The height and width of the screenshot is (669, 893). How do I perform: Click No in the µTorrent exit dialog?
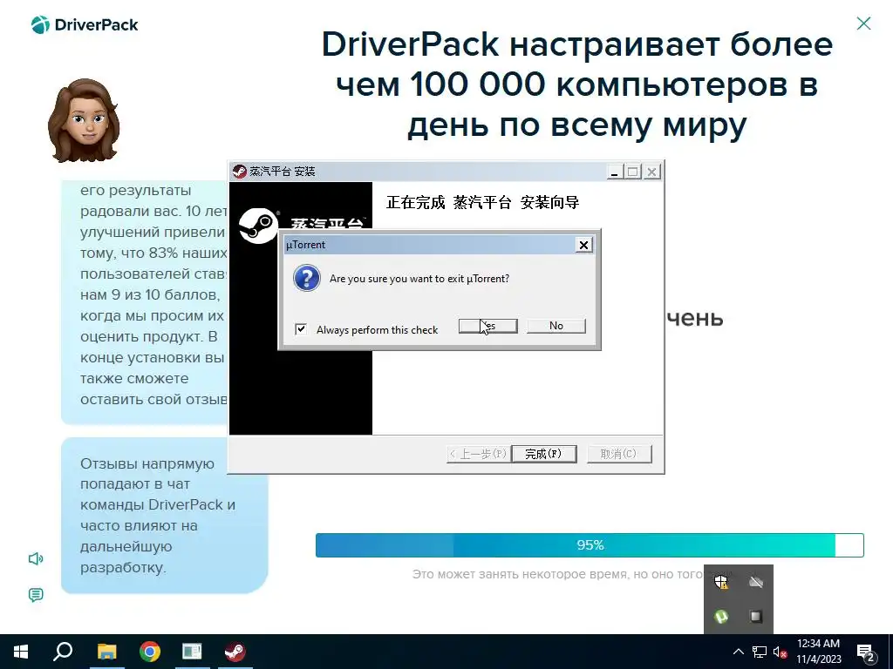click(556, 326)
